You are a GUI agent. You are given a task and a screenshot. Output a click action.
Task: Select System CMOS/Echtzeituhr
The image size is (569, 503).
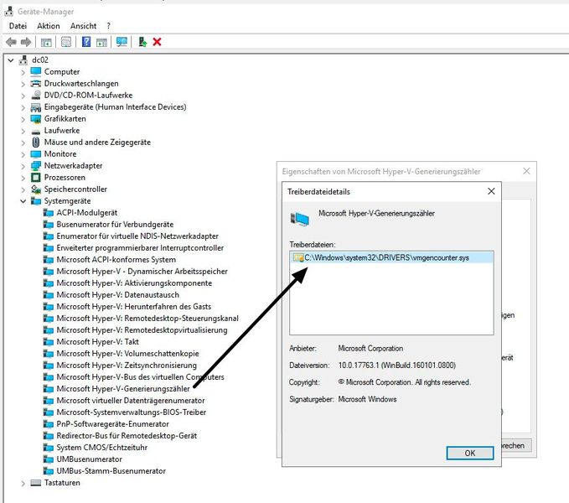point(102,448)
